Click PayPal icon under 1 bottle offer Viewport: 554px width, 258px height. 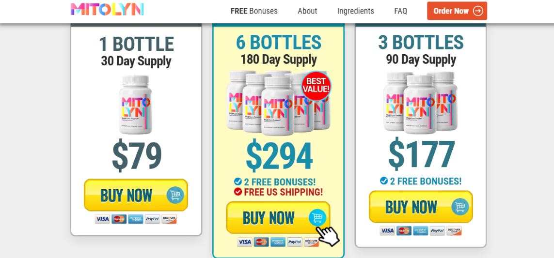pos(152,219)
